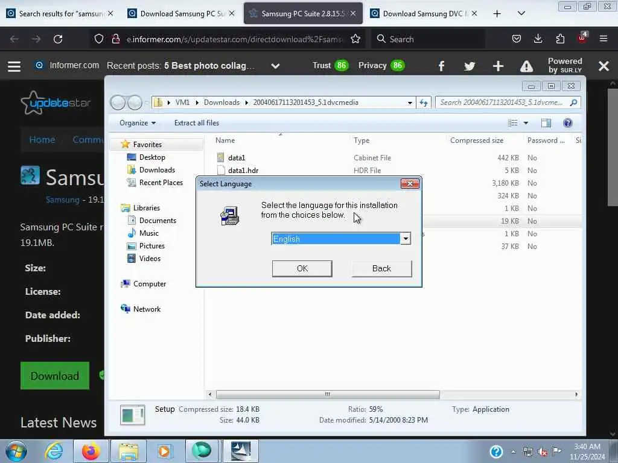Open Firefox extensions icon
The width and height of the screenshot is (618, 463).
(x=560, y=39)
